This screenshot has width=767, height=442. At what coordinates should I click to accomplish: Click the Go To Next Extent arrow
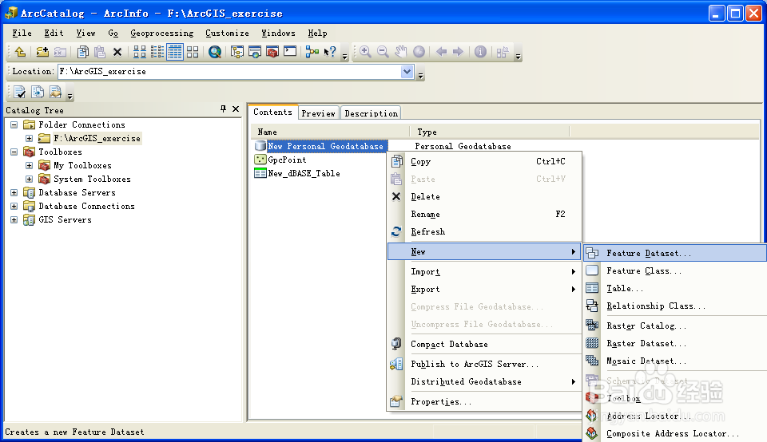[458, 52]
